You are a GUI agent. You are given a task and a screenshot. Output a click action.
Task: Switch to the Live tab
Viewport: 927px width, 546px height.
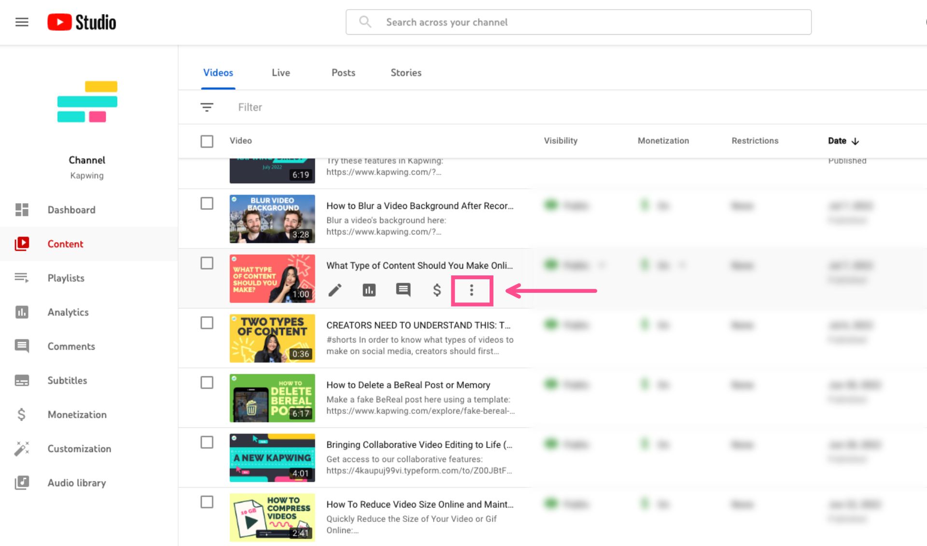[x=281, y=72]
